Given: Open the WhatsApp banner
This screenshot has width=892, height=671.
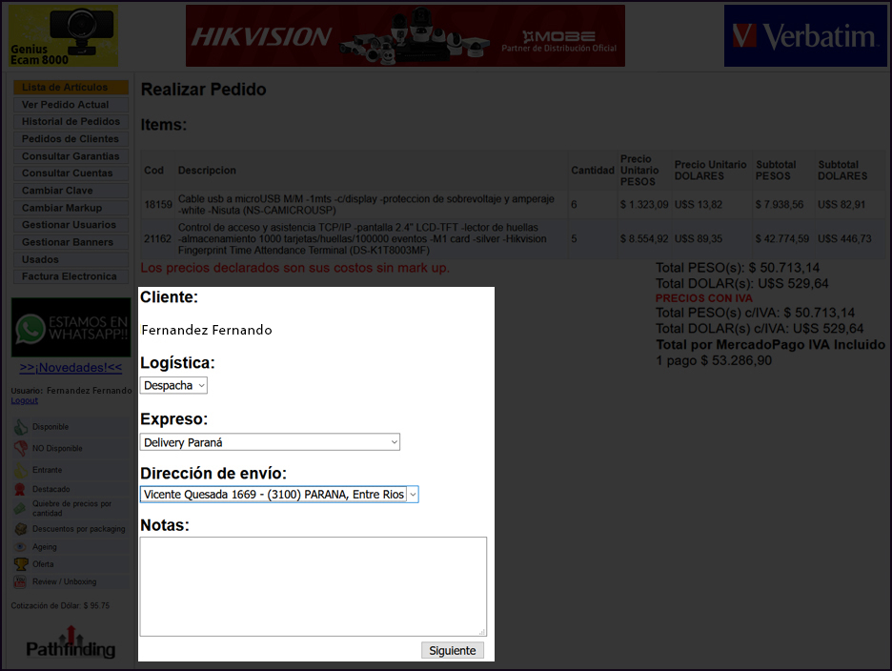Looking at the screenshot, I should (x=71, y=327).
